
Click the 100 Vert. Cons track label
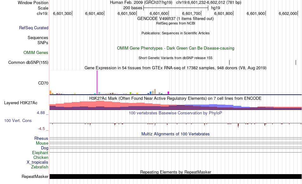pyautogui.click(x=18, y=120)
